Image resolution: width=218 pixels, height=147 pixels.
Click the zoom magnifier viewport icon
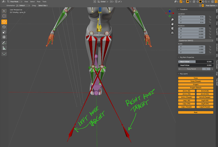tap(172, 20)
